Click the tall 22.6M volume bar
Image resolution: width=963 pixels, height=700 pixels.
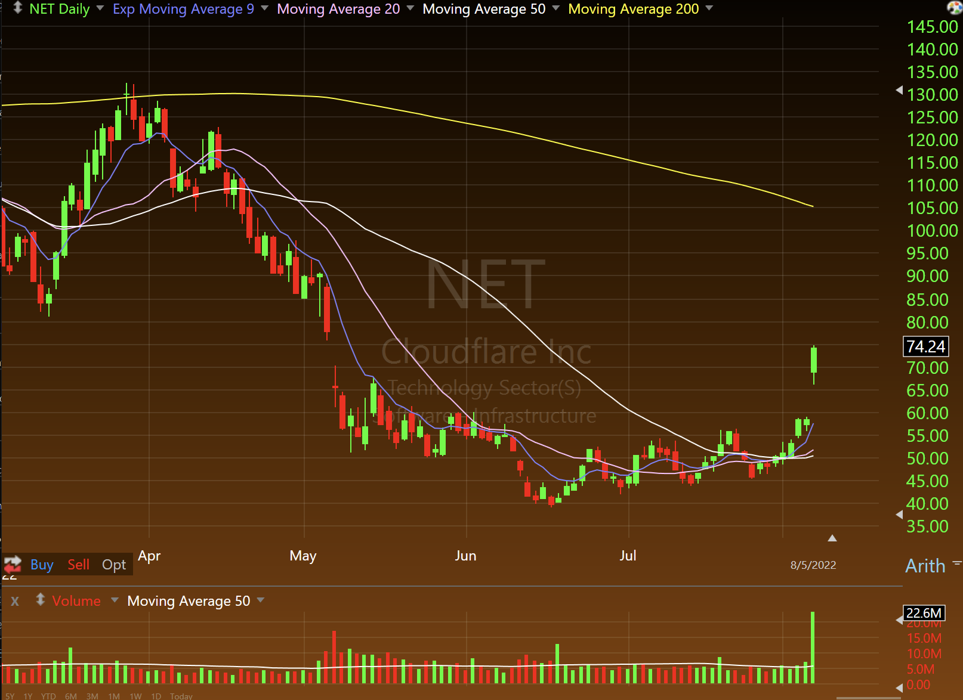(813, 648)
